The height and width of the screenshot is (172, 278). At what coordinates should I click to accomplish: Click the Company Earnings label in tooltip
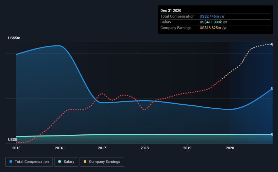[x=176, y=28]
